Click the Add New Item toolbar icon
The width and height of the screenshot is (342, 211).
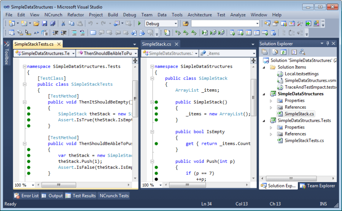[24, 23]
